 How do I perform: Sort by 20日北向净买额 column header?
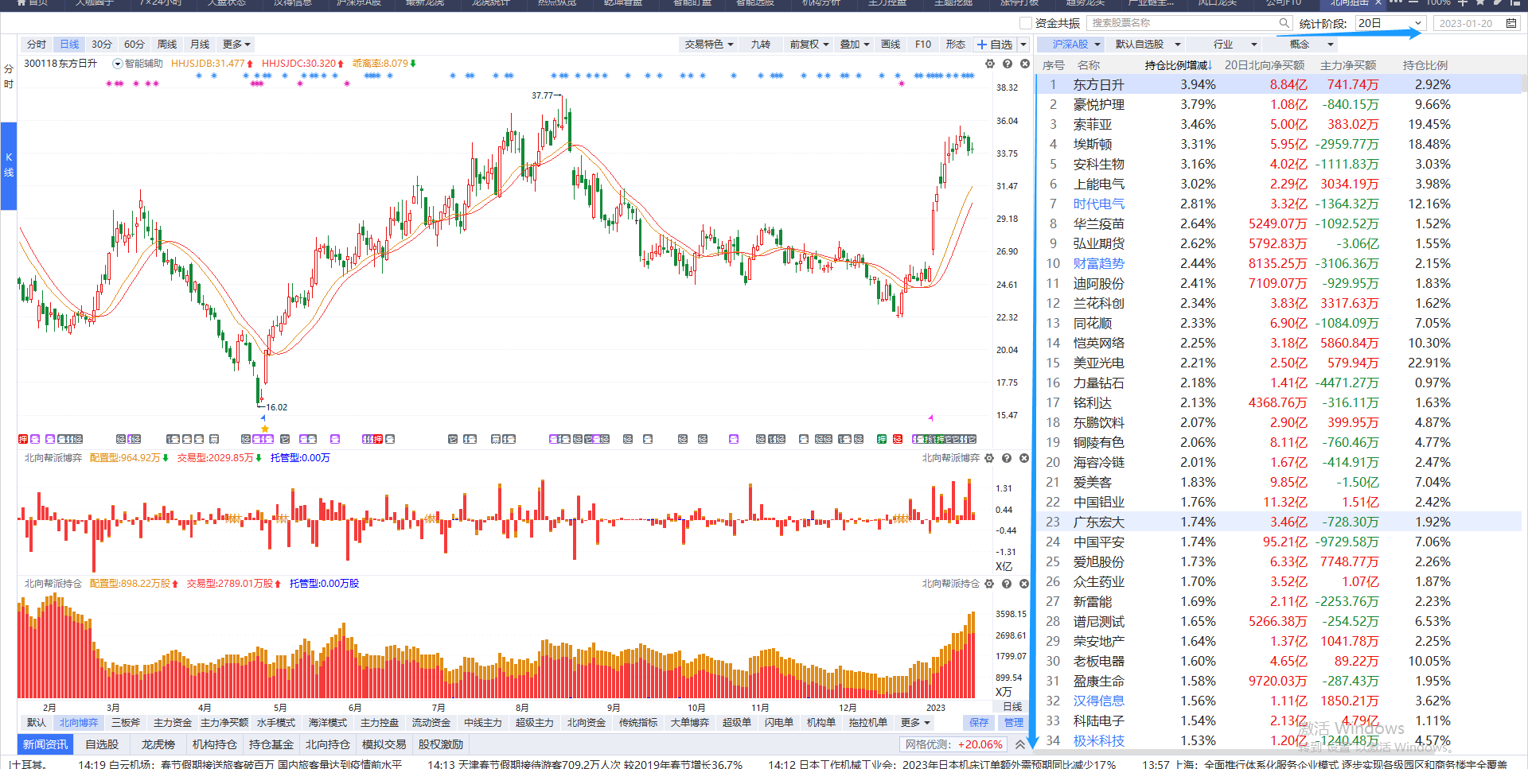coord(1265,65)
